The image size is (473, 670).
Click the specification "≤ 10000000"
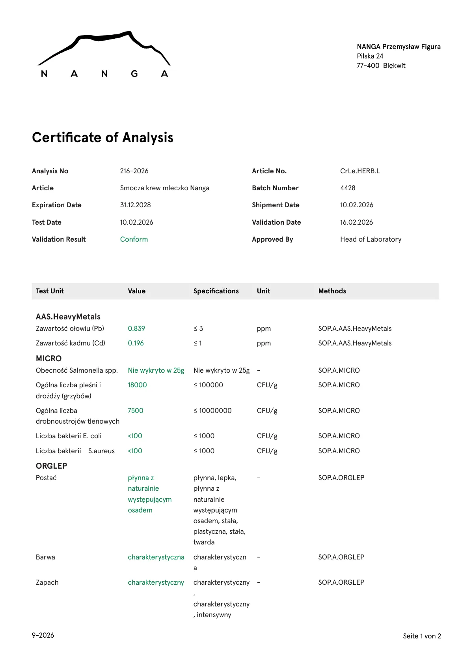click(212, 411)
